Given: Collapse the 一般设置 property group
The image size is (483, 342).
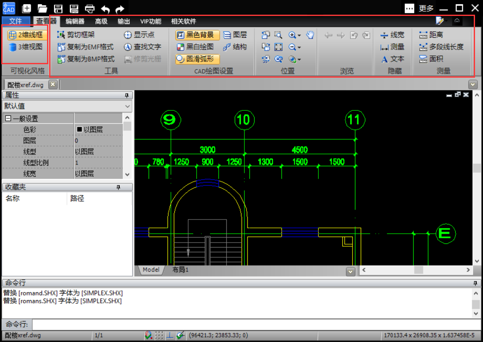Looking at the screenshot, I should click(8, 119).
